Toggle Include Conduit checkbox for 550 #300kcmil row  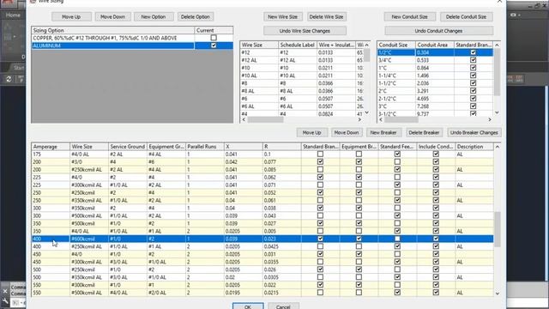point(436,285)
